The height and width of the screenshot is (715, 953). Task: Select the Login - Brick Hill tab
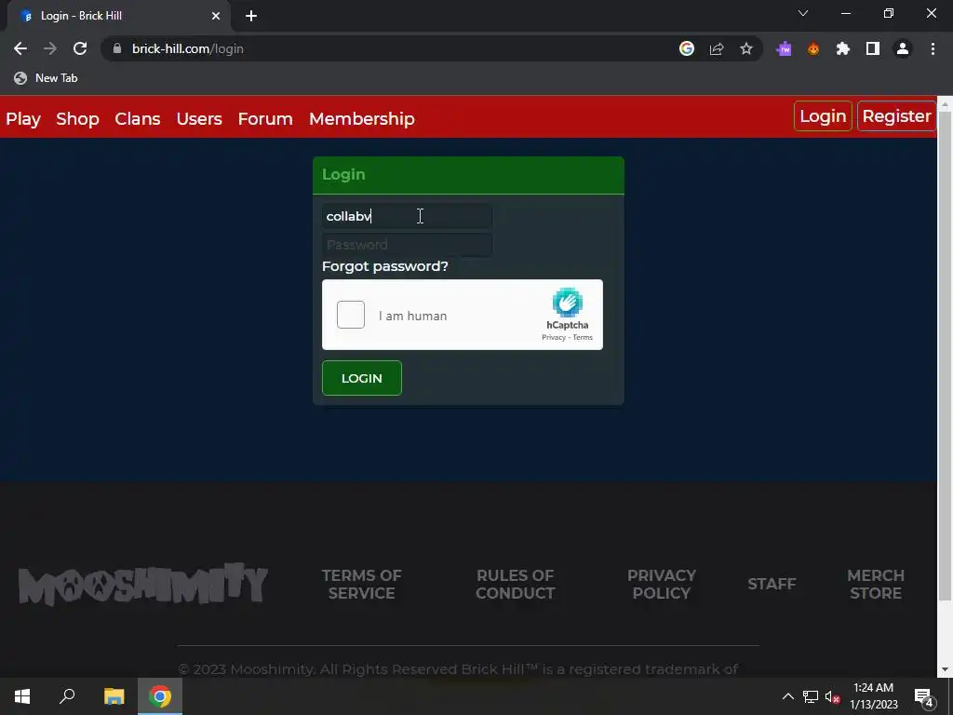tap(118, 16)
